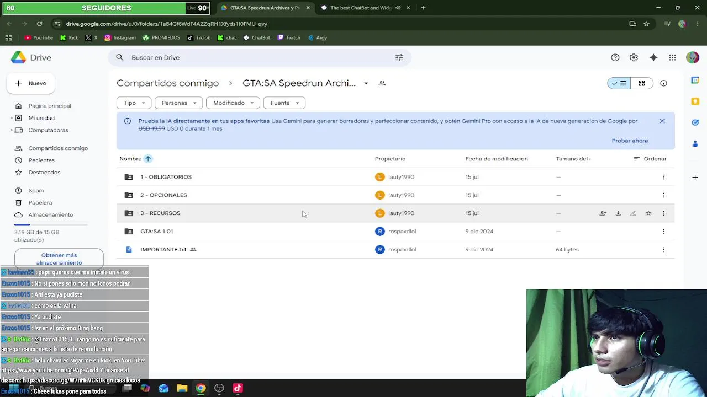Switch to list layout view
Image resolution: width=707 pixels, height=397 pixels.
(x=619, y=83)
